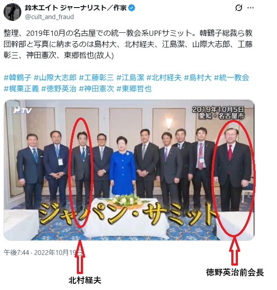Open the three-dot more options menu
Screen dimensions: 277x290
(250, 8)
